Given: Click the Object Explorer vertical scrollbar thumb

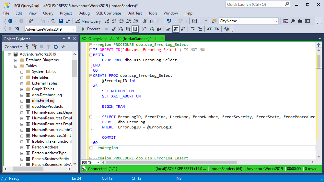Looking at the screenshot, I should pos(75,68).
